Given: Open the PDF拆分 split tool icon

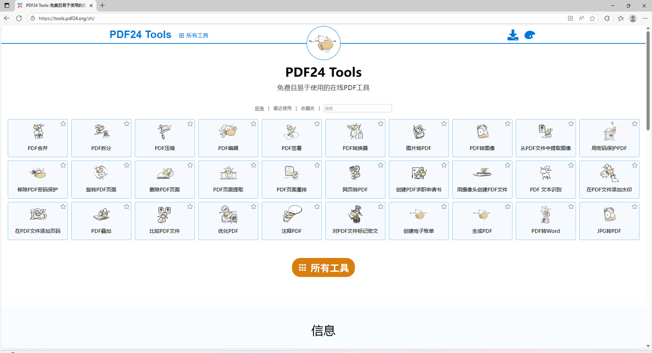Looking at the screenshot, I should pyautogui.click(x=101, y=131).
